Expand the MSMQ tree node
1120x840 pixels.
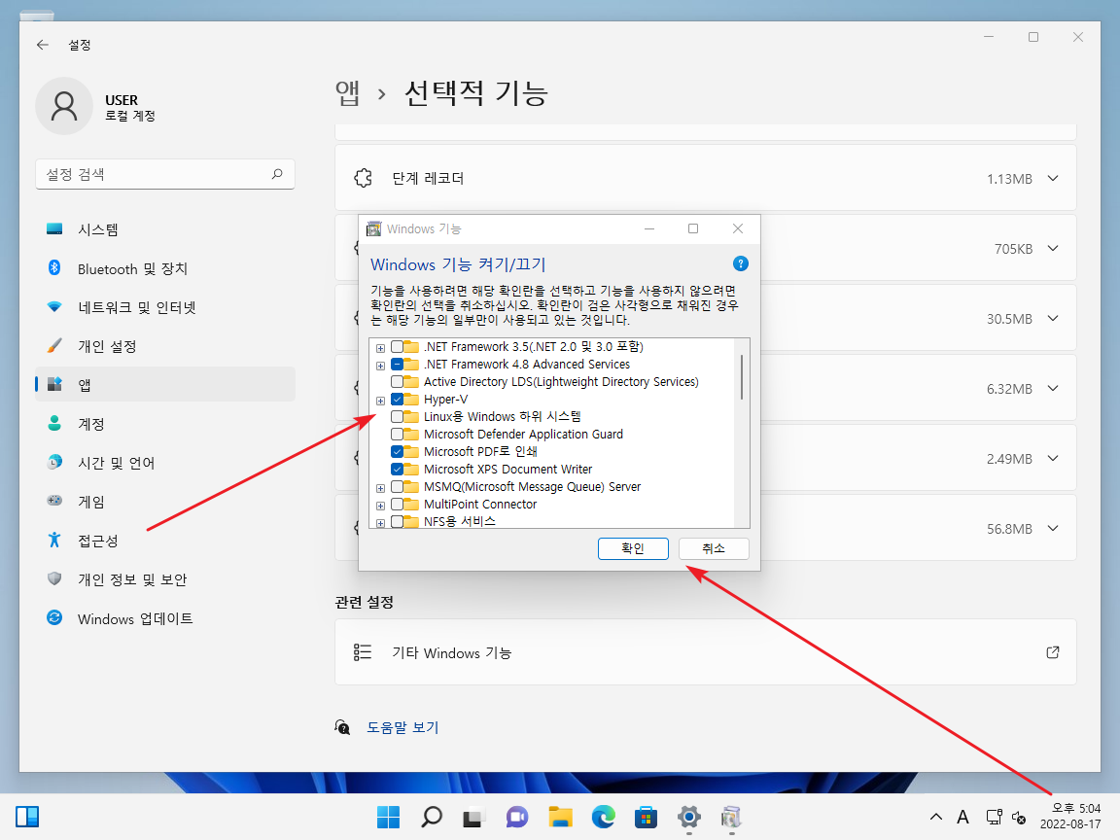coord(381,489)
